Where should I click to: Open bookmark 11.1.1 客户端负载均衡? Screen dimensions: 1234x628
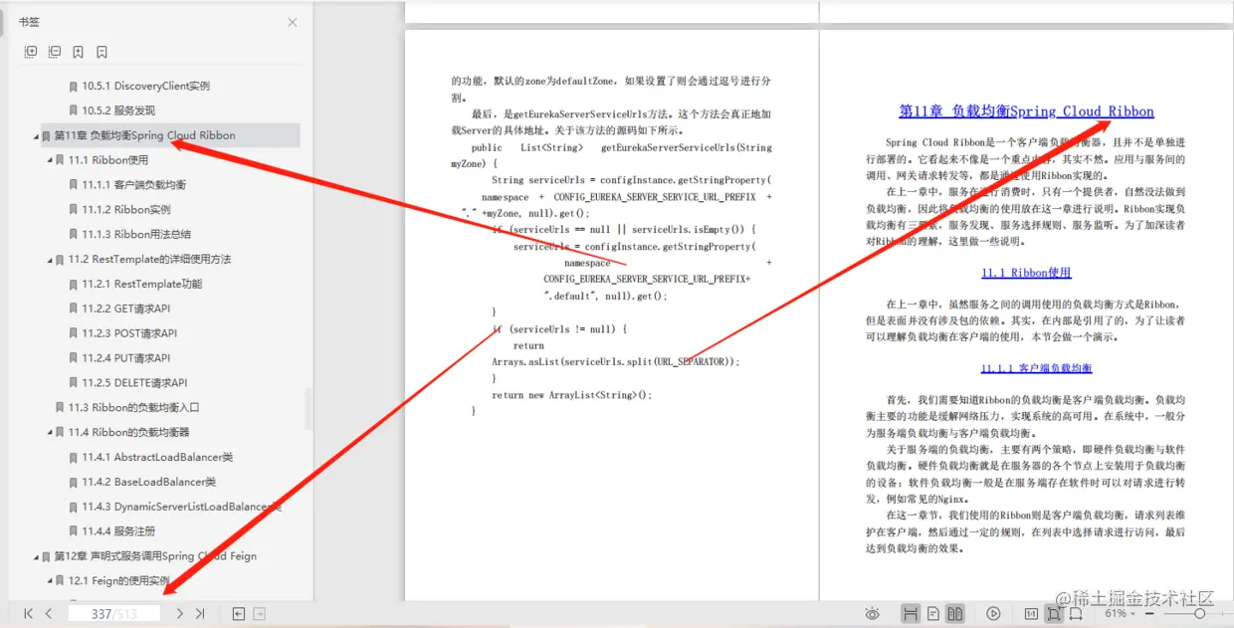133,185
